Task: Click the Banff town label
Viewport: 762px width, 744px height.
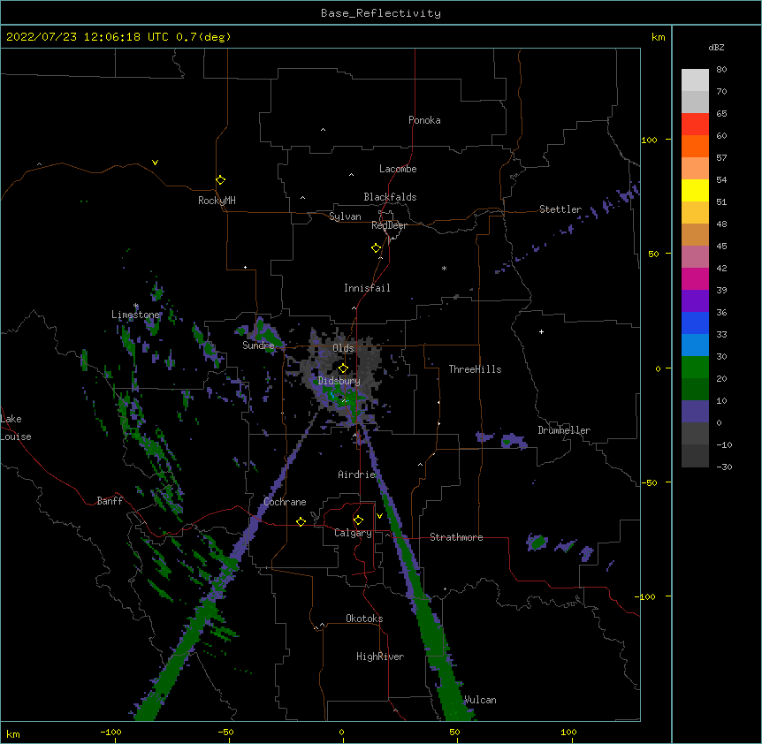Action: click(x=110, y=501)
